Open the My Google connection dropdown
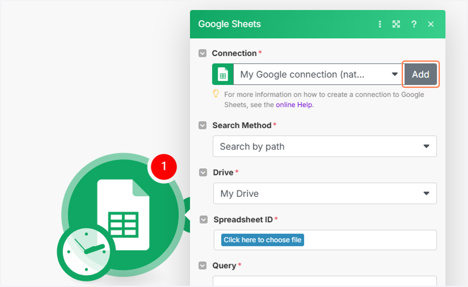Viewport: 468px width, 287px height. tap(319, 74)
